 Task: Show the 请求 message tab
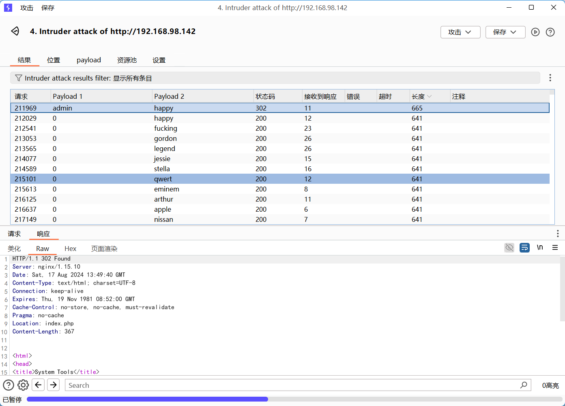[x=14, y=234]
